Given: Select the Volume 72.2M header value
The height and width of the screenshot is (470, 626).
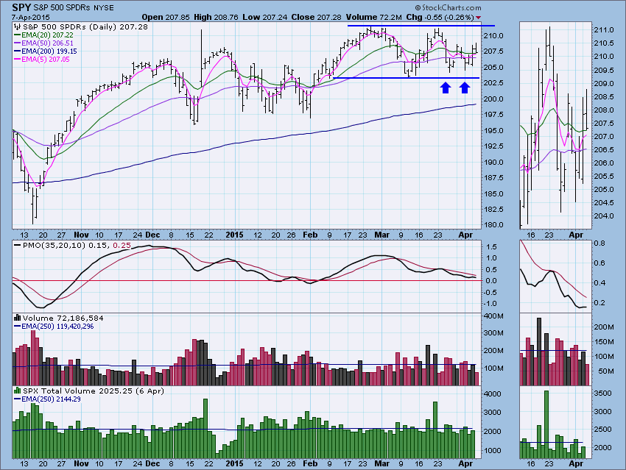Looking at the screenshot, I should 374,17.
